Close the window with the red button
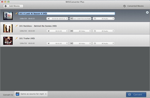150x98 pixels. [2, 2]
